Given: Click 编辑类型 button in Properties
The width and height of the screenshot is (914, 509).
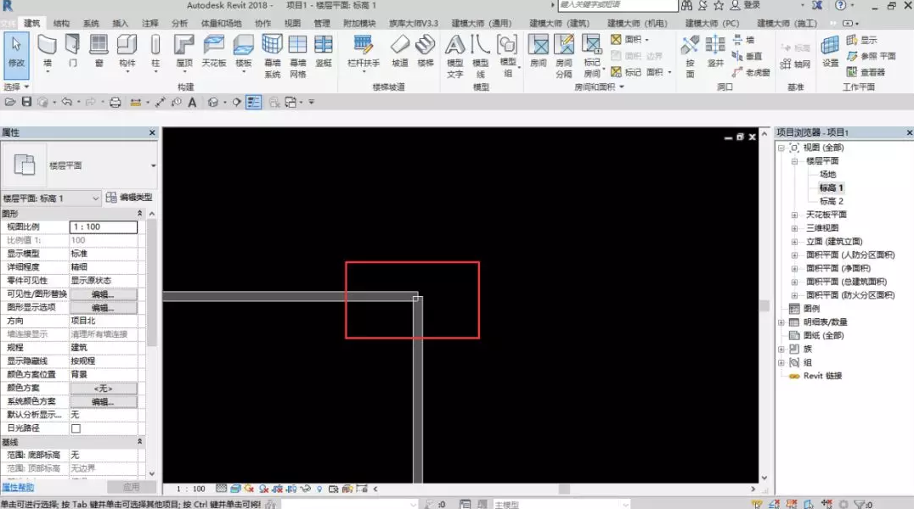Looking at the screenshot, I should [x=129, y=198].
